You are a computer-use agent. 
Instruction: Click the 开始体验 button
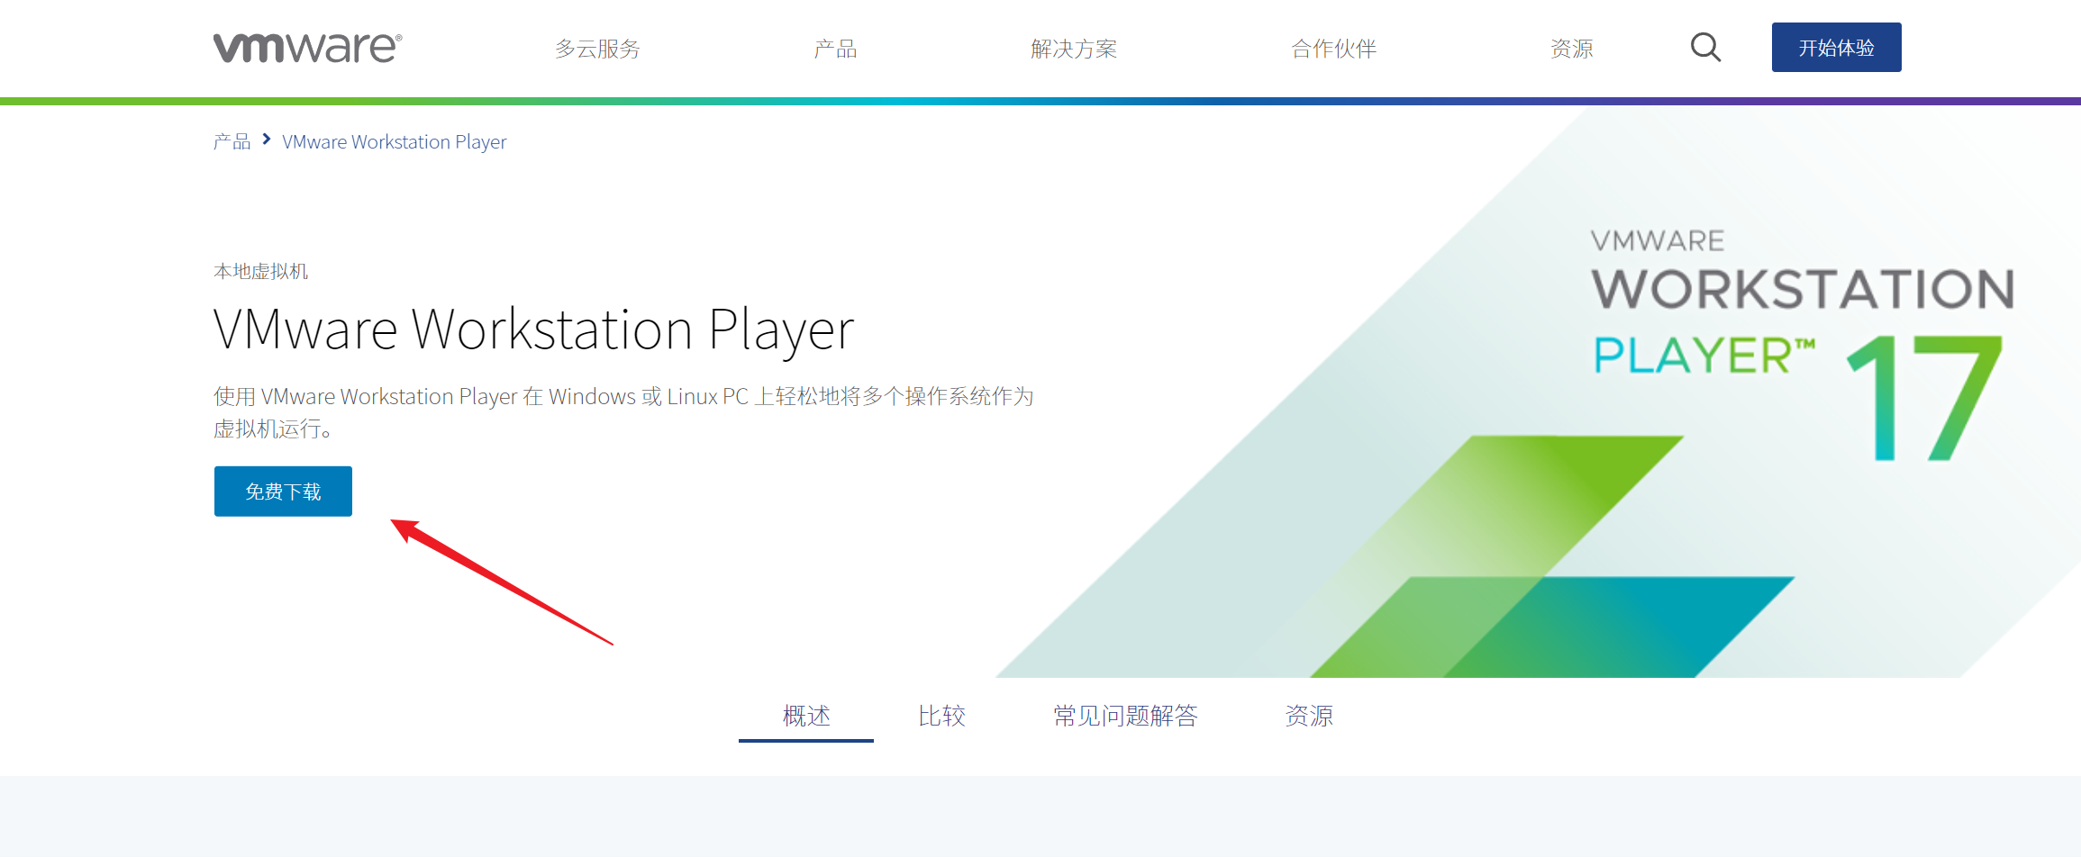tap(1836, 48)
